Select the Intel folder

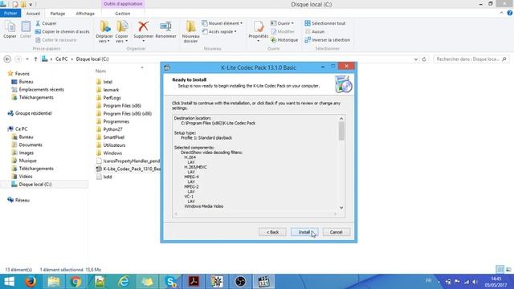coord(108,82)
